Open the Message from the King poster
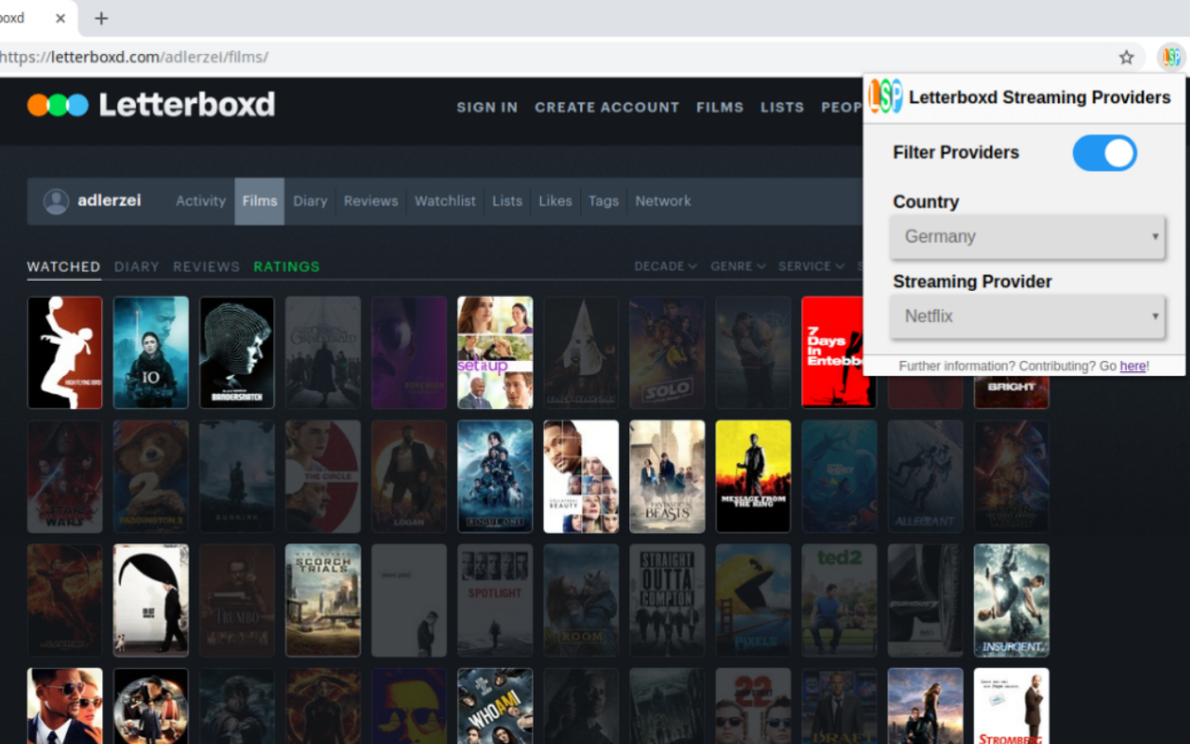This screenshot has width=1190, height=744. 753,476
